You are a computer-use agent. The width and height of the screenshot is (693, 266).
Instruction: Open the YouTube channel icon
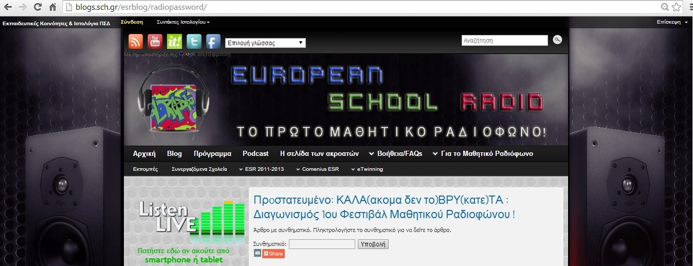155,41
